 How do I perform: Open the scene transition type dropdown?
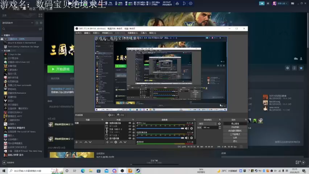pos(207,124)
